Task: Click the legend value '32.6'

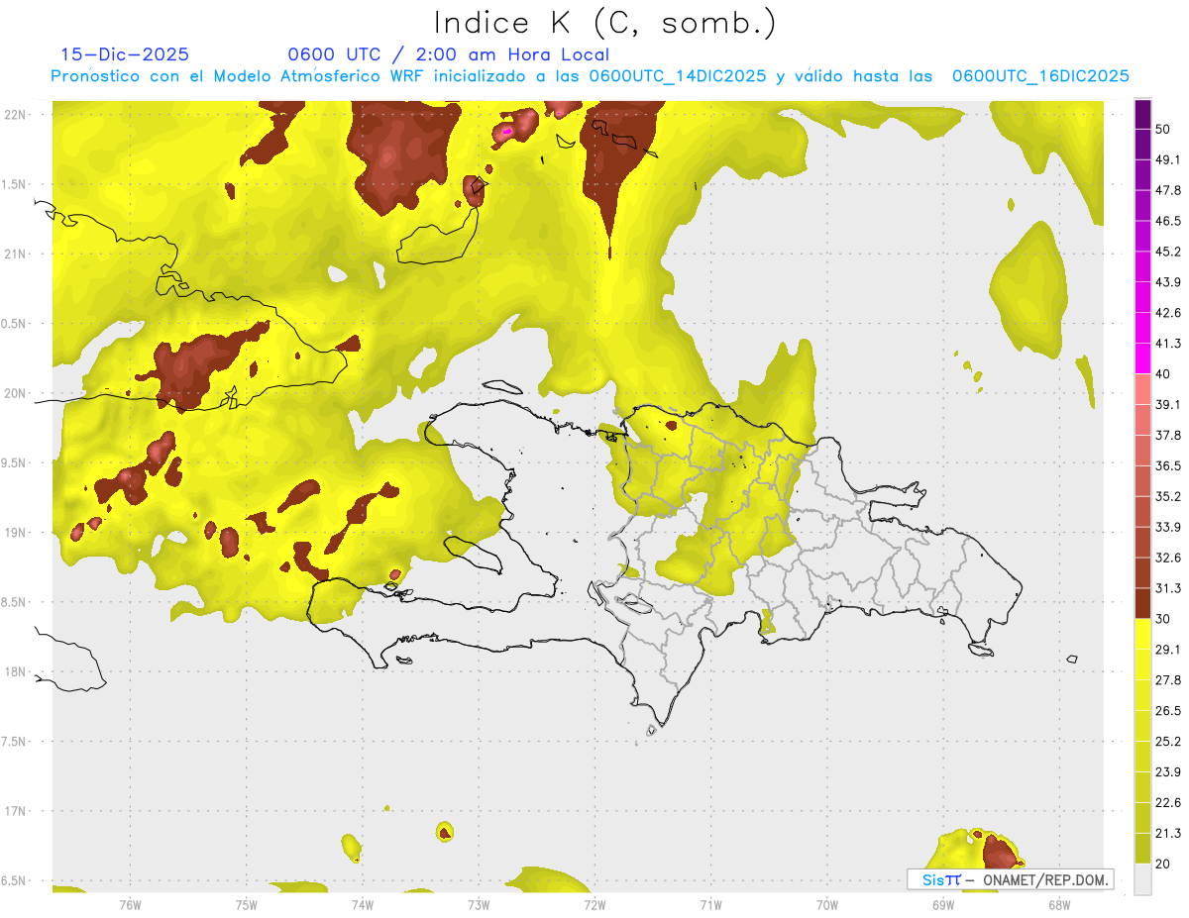Action: 1168,558
